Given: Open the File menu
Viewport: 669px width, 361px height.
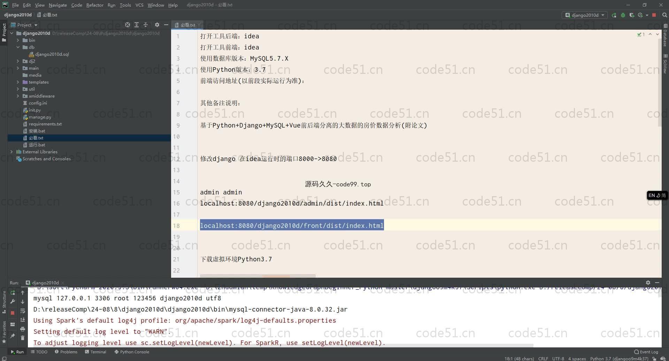Looking at the screenshot, I should tap(15, 5).
